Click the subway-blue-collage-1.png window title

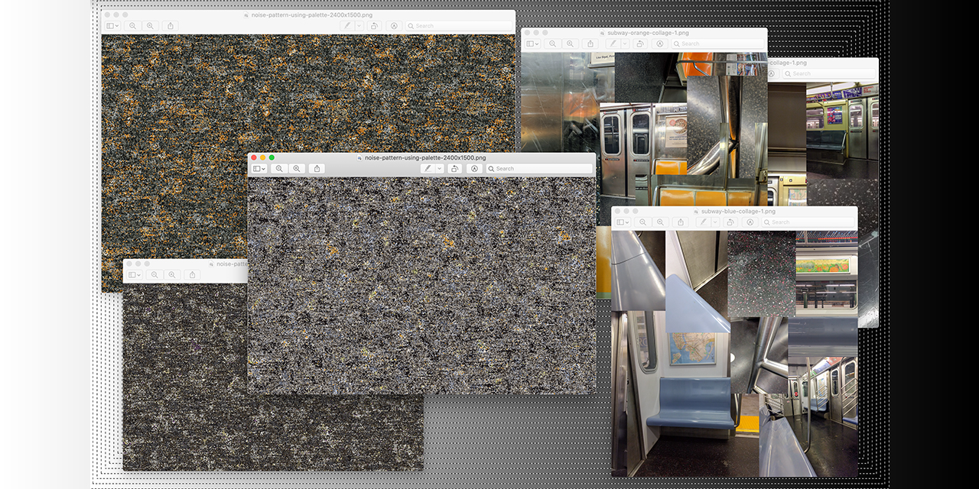point(738,211)
